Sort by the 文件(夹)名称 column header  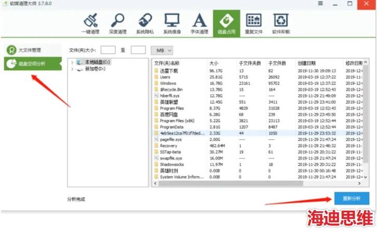click(x=167, y=63)
